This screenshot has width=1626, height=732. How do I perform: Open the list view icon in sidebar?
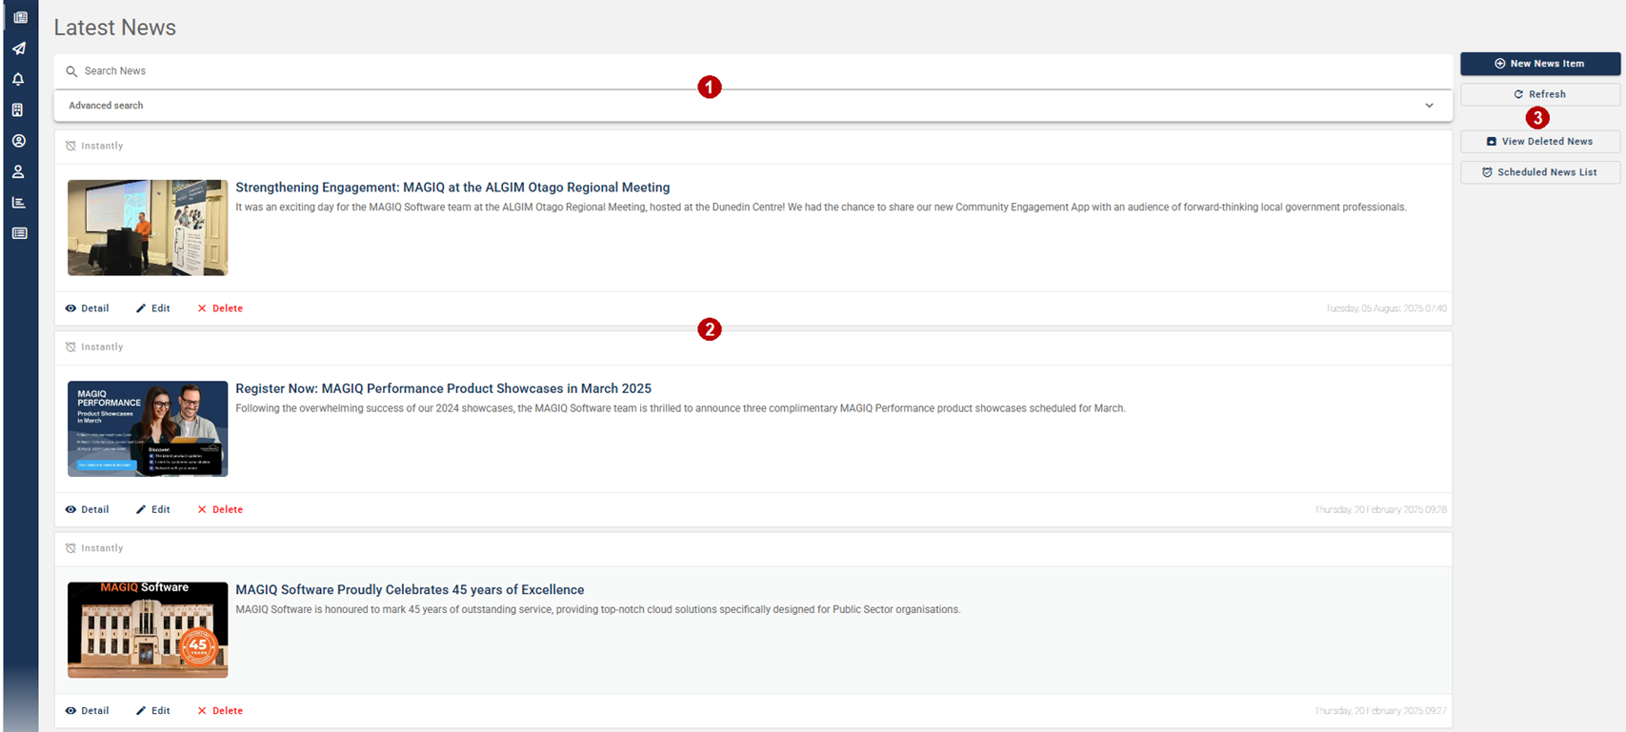coord(19,233)
